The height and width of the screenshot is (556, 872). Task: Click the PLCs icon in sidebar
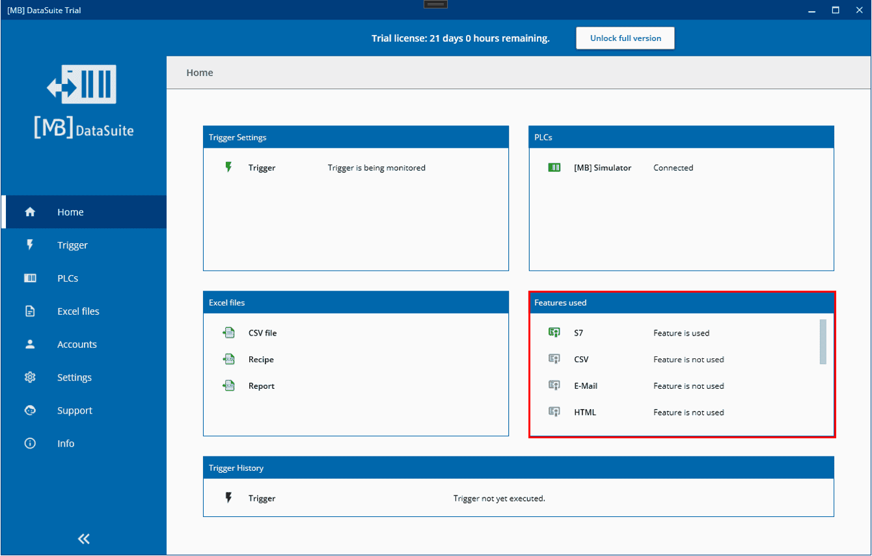[30, 278]
